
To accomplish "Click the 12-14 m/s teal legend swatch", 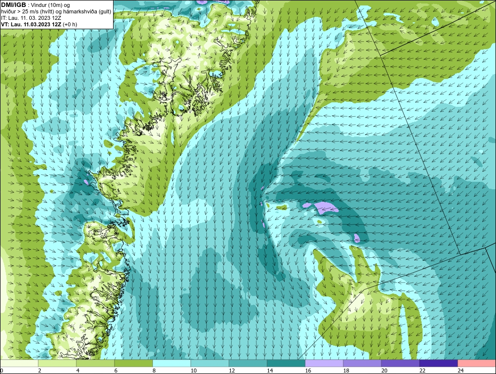I will 248,363.
